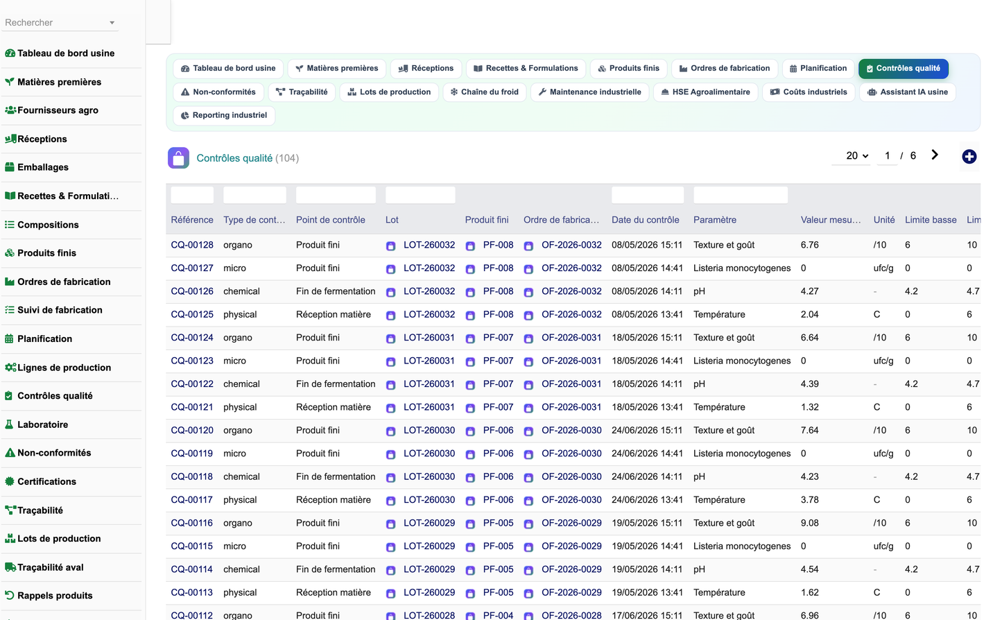
Task: Click the Contrôles qualité module bag icon
Action: (x=178, y=158)
